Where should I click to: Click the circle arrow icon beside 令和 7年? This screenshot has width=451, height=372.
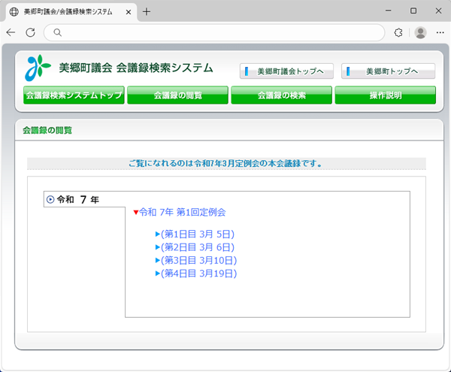point(50,199)
